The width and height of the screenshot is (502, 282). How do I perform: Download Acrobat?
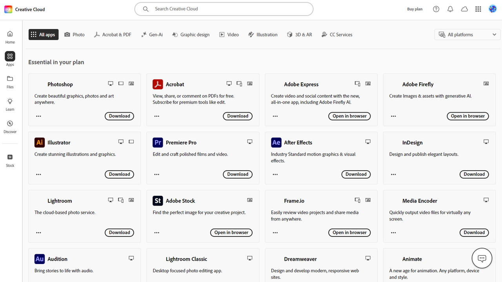238,116
